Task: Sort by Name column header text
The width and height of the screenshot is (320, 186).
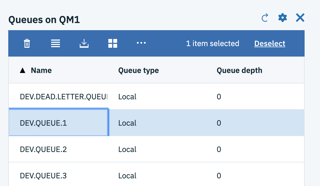Action: pos(41,71)
